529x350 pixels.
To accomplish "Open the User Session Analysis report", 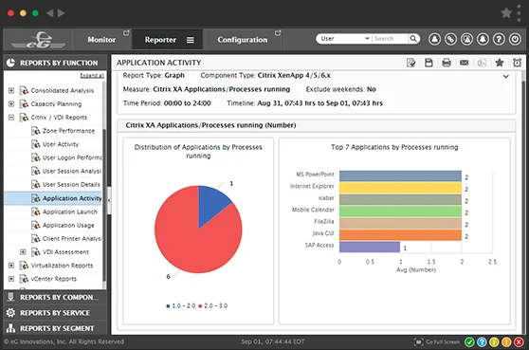I will (72, 171).
